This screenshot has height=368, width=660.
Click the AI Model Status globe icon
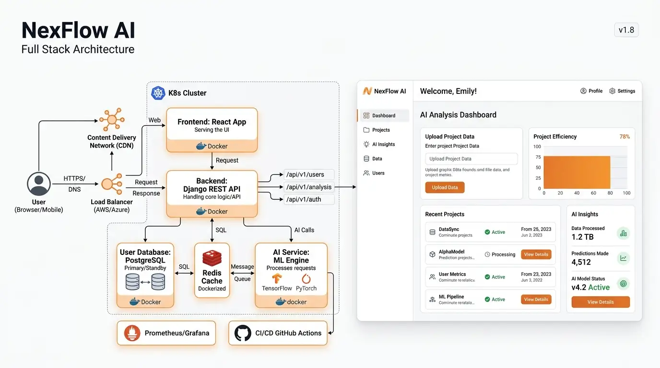tap(623, 284)
